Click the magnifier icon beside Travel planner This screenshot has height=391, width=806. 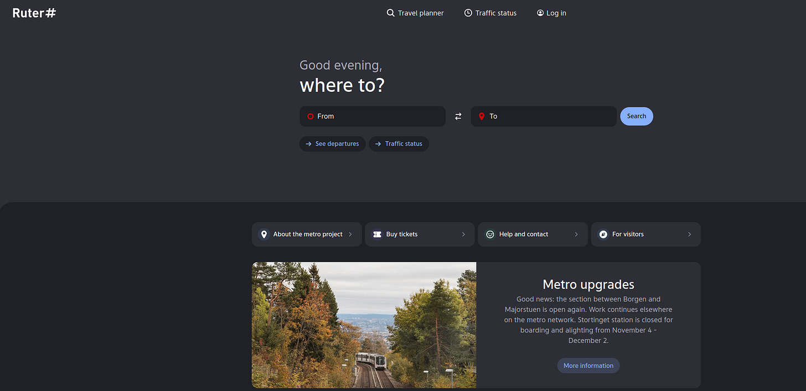(390, 13)
